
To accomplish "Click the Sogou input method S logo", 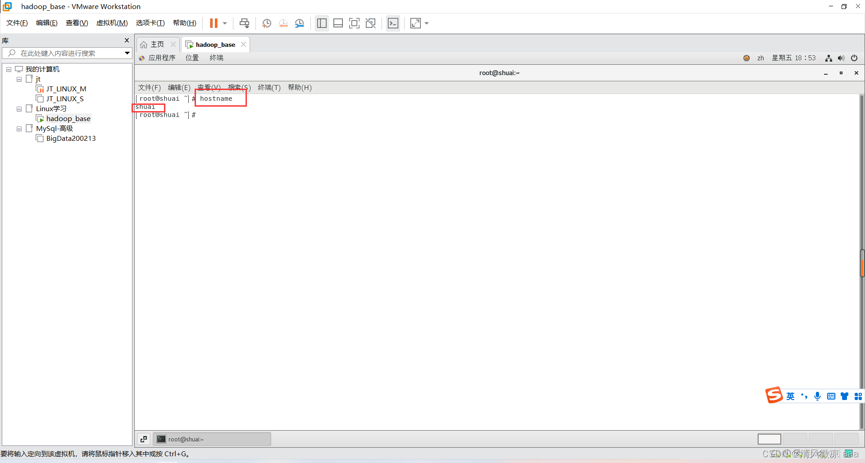I will click(x=774, y=396).
